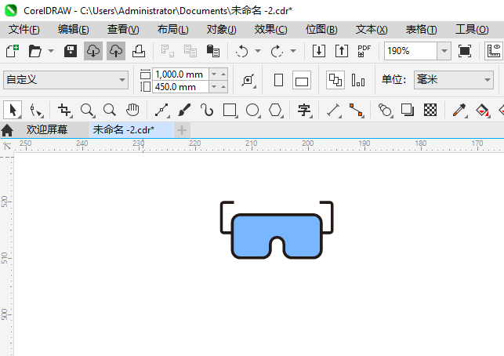The height and width of the screenshot is (356, 504).
Task: Save the document with the floppy icon
Action: click(x=71, y=51)
